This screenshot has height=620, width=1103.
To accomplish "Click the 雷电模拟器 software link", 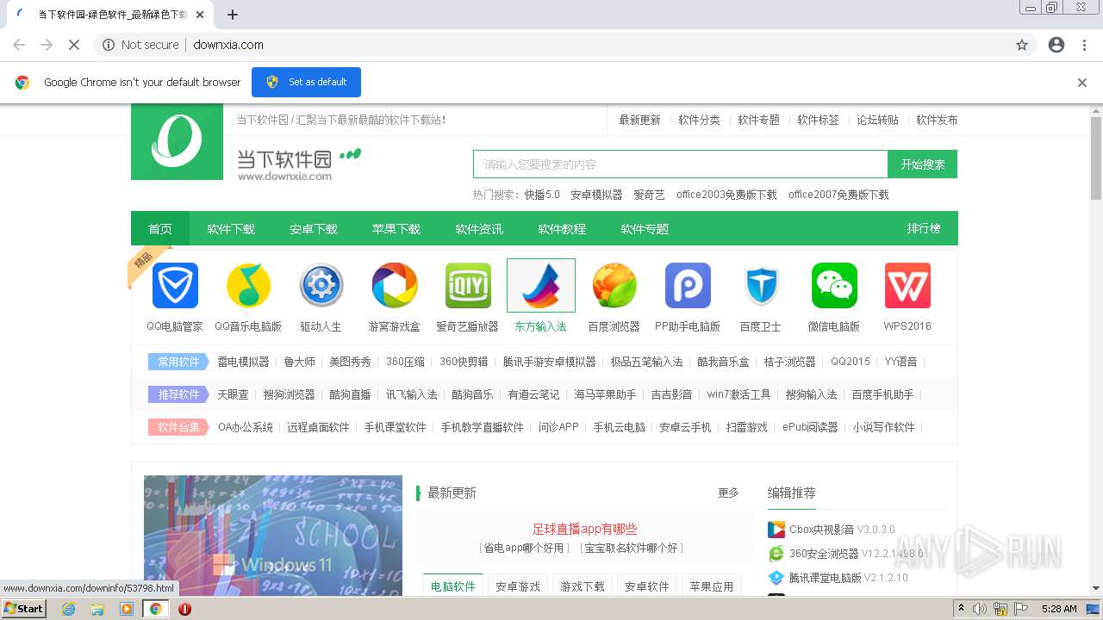I will click(x=243, y=362).
